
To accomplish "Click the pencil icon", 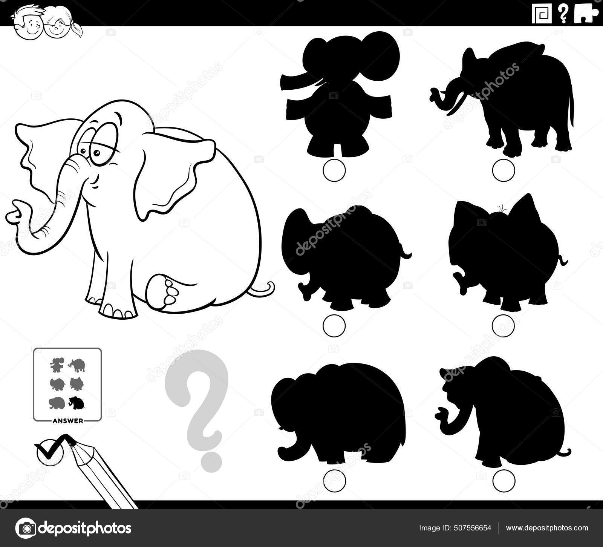I will [102, 471].
